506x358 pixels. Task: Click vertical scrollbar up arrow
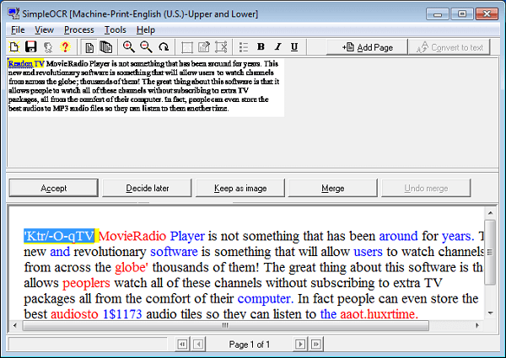[x=491, y=213]
